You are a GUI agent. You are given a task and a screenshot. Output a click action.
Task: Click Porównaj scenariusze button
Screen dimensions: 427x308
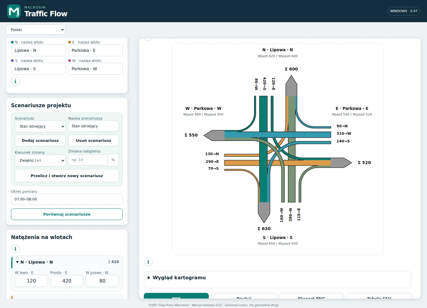tap(67, 214)
